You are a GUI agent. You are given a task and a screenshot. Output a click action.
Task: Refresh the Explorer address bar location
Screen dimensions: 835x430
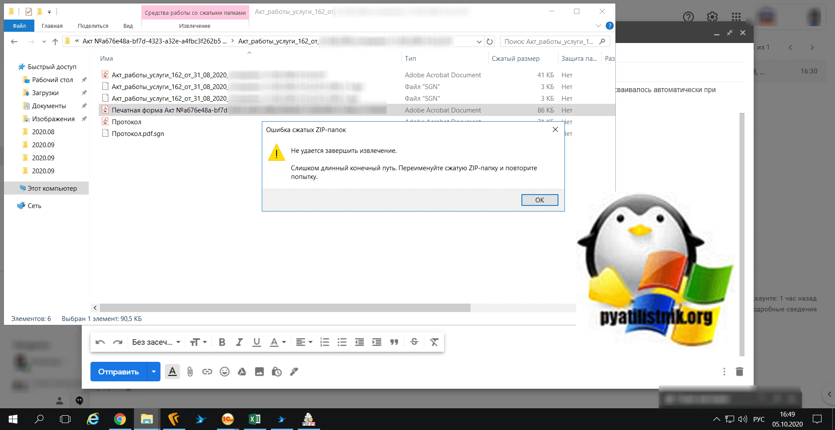click(x=490, y=42)
